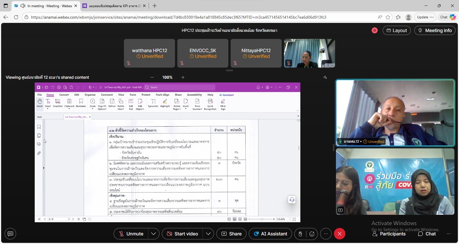Open the reactions smiley icon
This screenshot has width=459, height=244.
point(312,234)
